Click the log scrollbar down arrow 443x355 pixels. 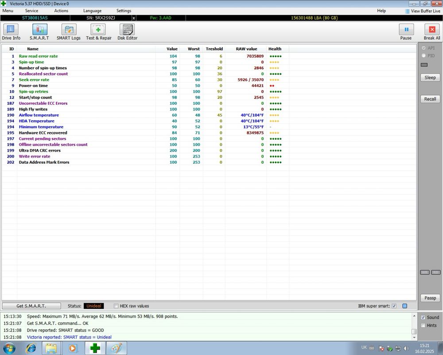click(414, 337)
